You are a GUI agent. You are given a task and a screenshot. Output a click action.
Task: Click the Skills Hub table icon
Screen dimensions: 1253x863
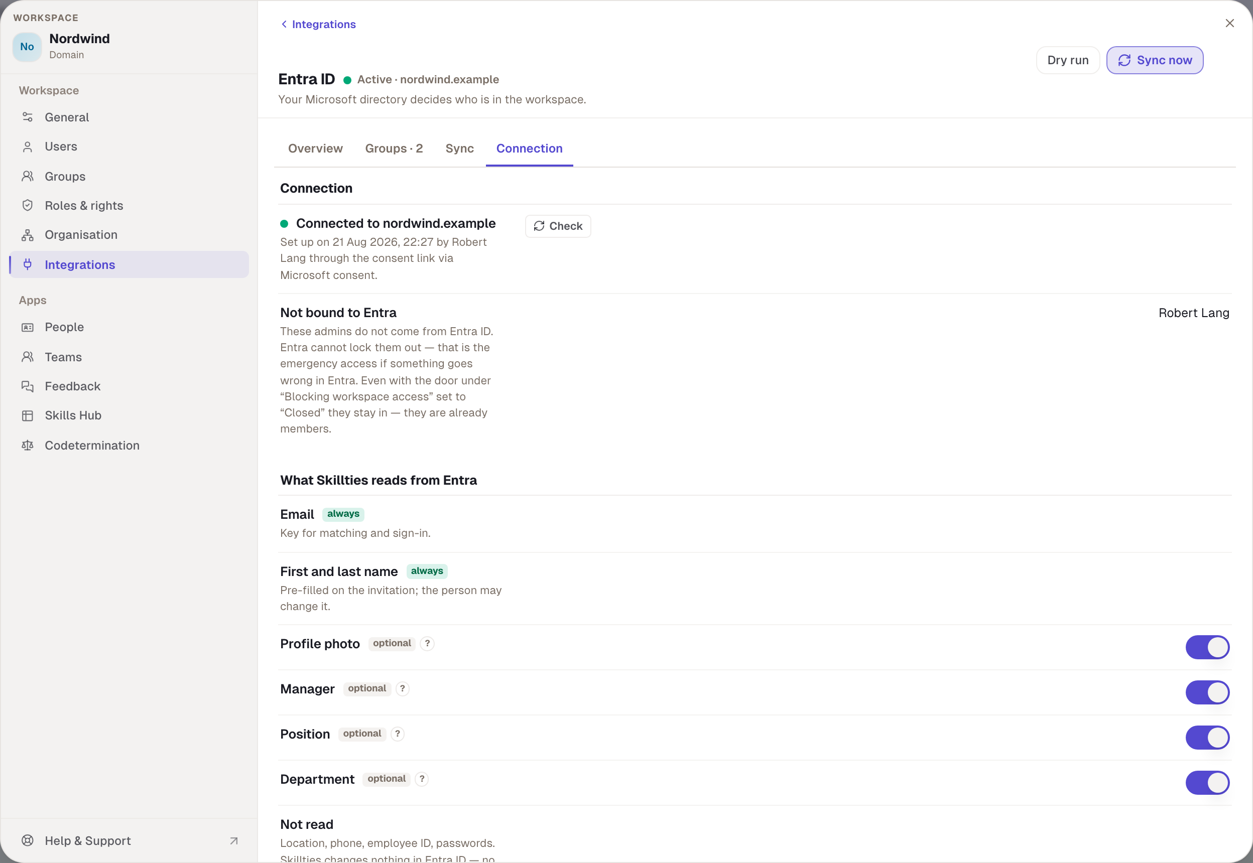(x=28, y=415)
